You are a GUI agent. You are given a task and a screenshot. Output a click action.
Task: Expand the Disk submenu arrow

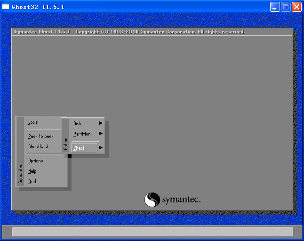click(x=100, y=123)
